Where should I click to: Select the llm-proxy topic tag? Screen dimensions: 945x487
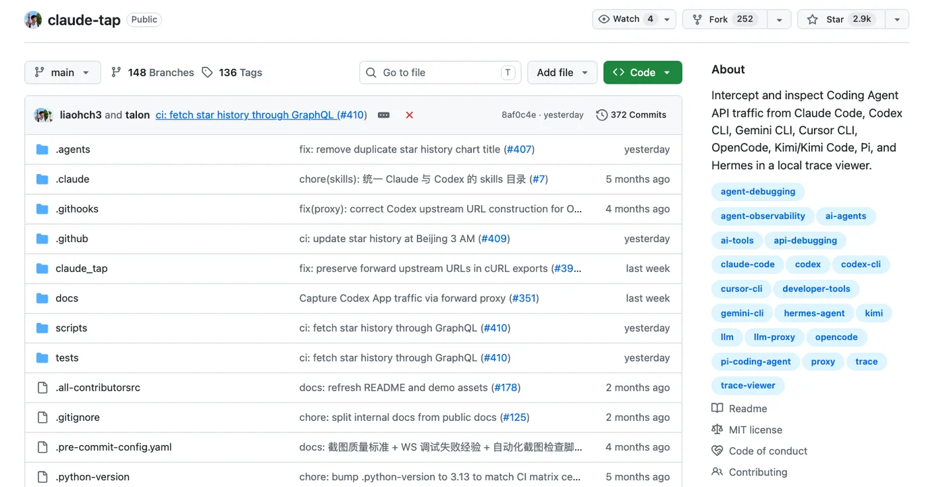[774, 337]
